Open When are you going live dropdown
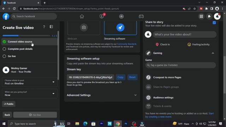The image size is (226, 127). pyautogui.click(x=30, y=93)
